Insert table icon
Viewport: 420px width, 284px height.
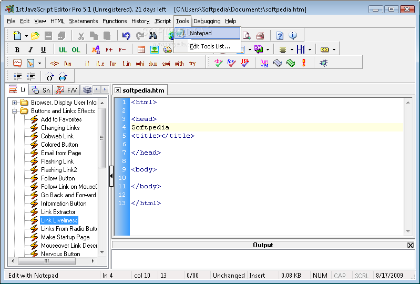[141, 49]
